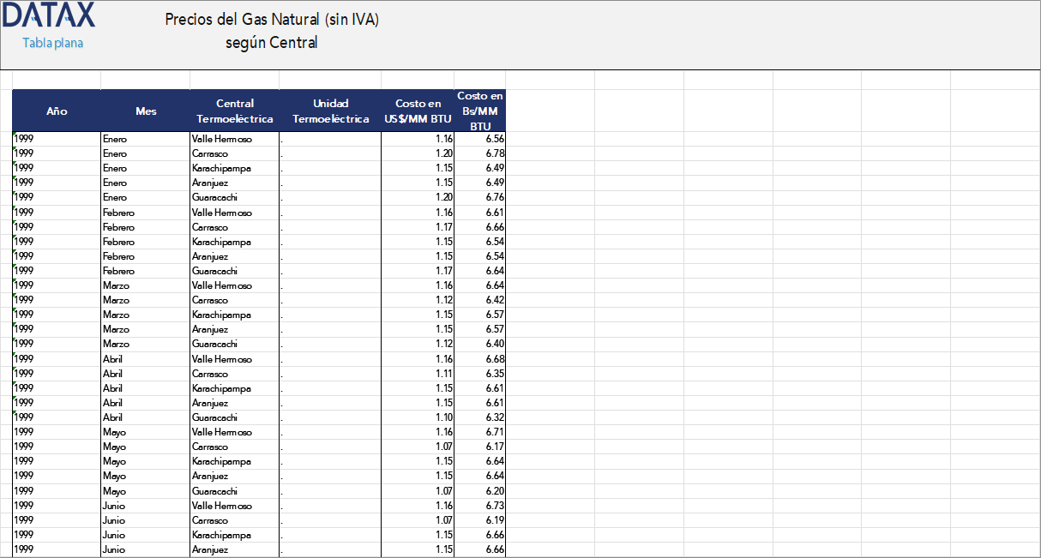Click the DATAX logo
The width and height of the screenshot is (1041, 558).
pos(49,15)
